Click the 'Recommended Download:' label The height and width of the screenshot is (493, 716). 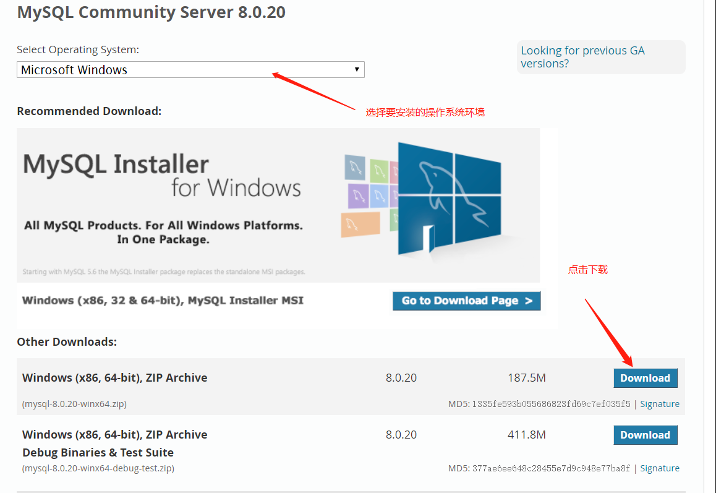89,111
